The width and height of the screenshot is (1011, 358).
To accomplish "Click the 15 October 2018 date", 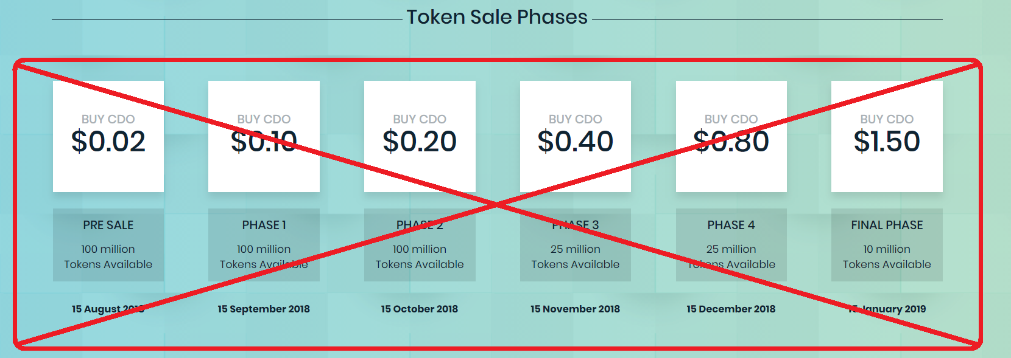I will click(x=420, y=309).
